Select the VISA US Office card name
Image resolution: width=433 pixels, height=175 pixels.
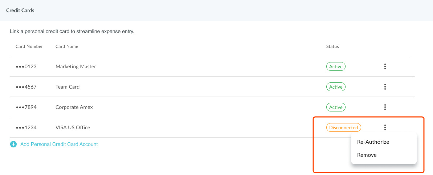[x=73, y=127]
